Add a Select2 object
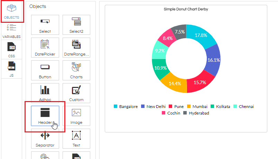 click(x=76, y=25)
